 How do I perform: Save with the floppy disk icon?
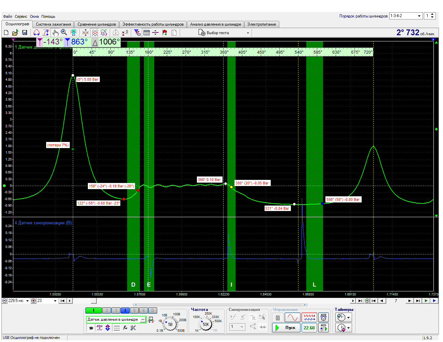click(25, 32)
